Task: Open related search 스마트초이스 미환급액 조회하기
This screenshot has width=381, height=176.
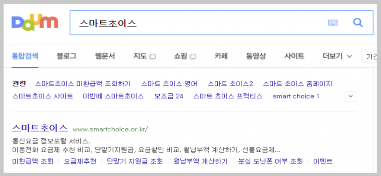Action: pos(83,84)
